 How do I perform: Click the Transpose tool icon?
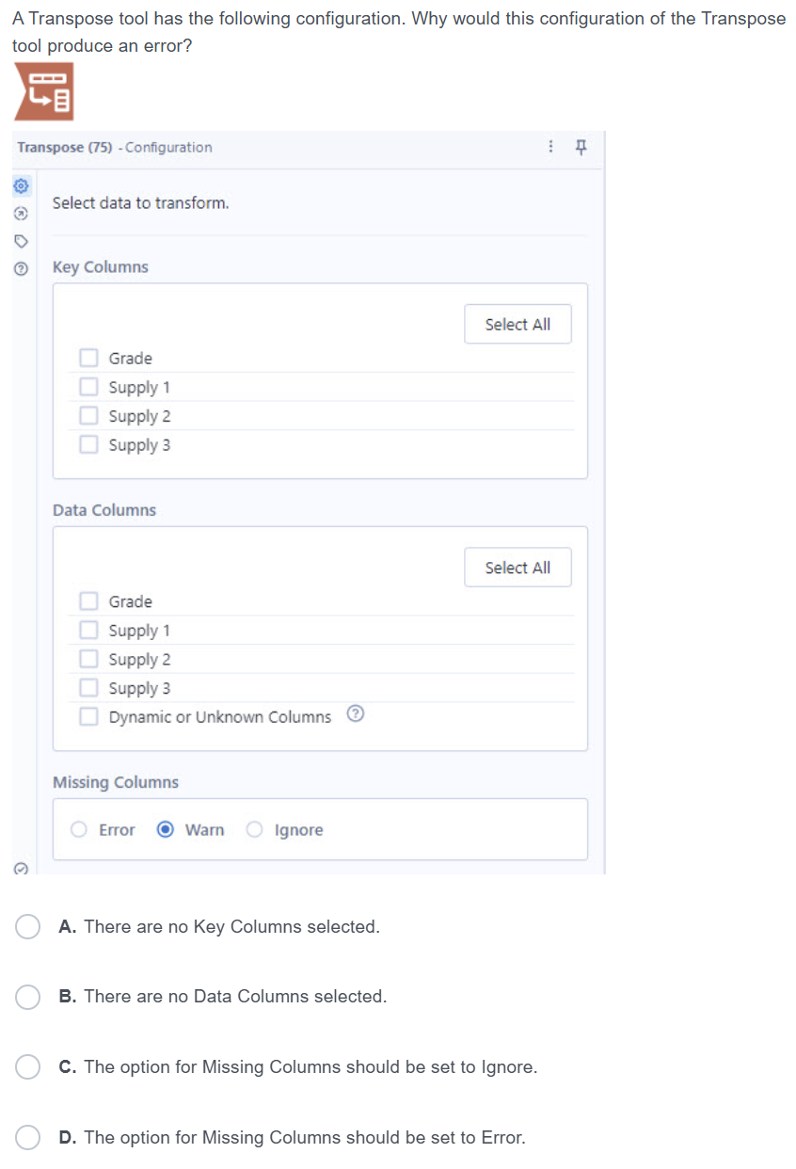[43, 91]
